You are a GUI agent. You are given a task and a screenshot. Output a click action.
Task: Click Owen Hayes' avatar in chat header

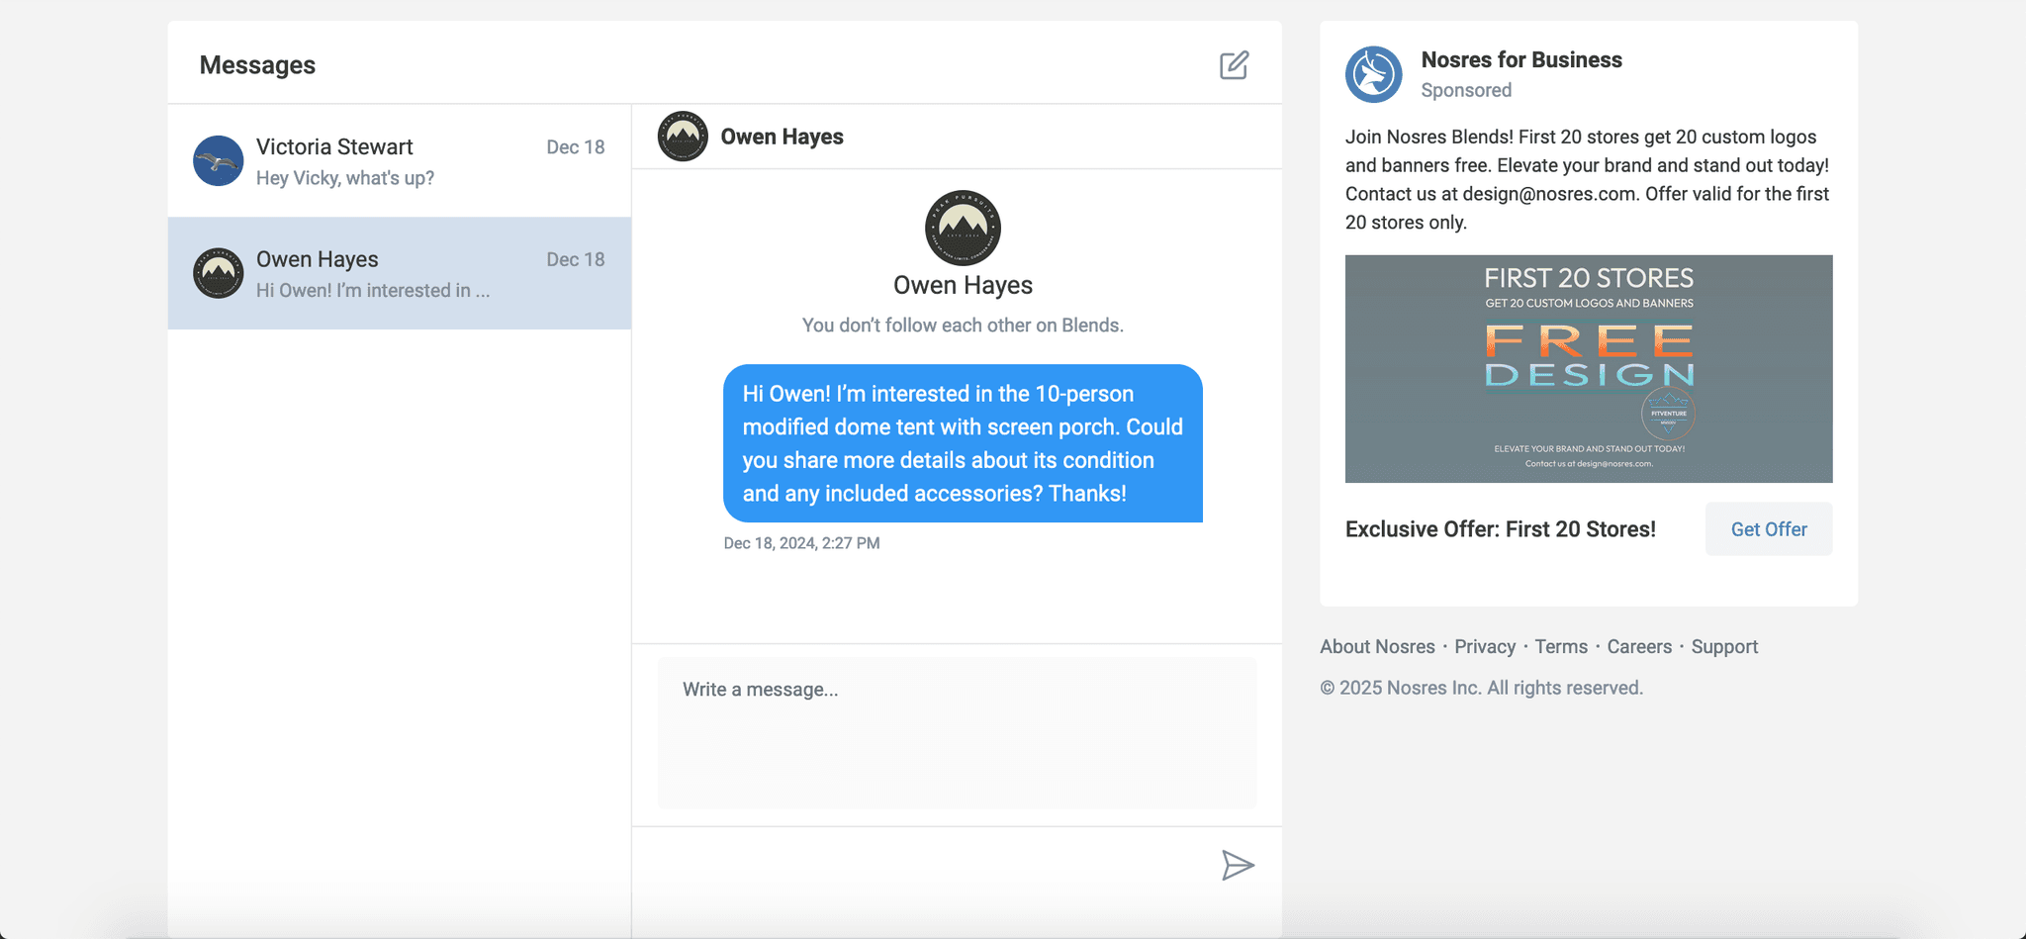683,137
